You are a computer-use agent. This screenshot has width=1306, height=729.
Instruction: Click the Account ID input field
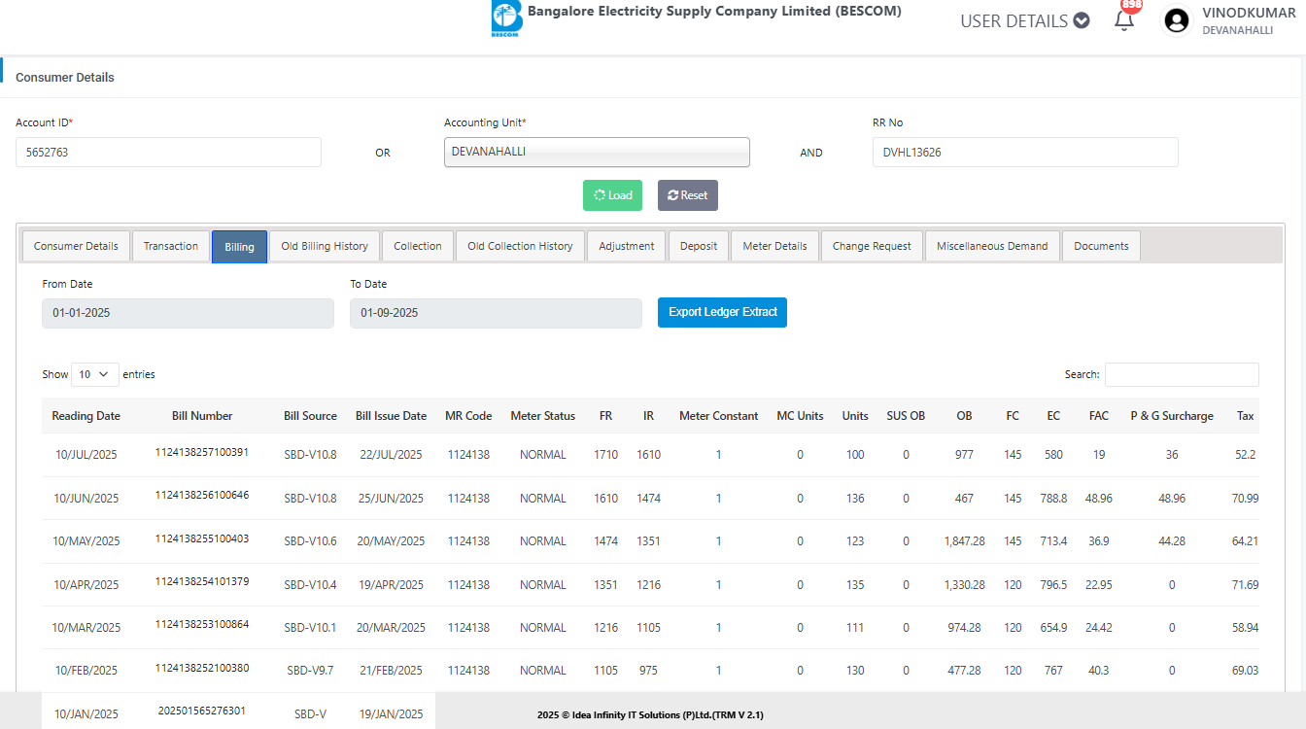click(168, 152)
